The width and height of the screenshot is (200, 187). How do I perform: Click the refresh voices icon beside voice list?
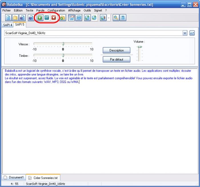pos(192,33)
